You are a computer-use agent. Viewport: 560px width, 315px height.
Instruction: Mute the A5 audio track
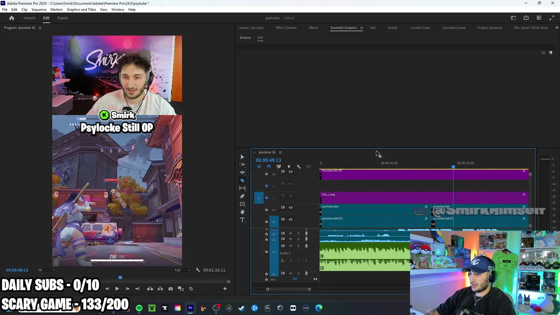290,246
